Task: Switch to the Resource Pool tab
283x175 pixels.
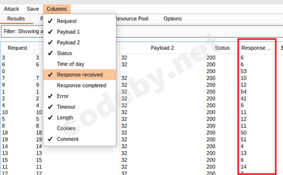Action: click(x=131, y=19)
